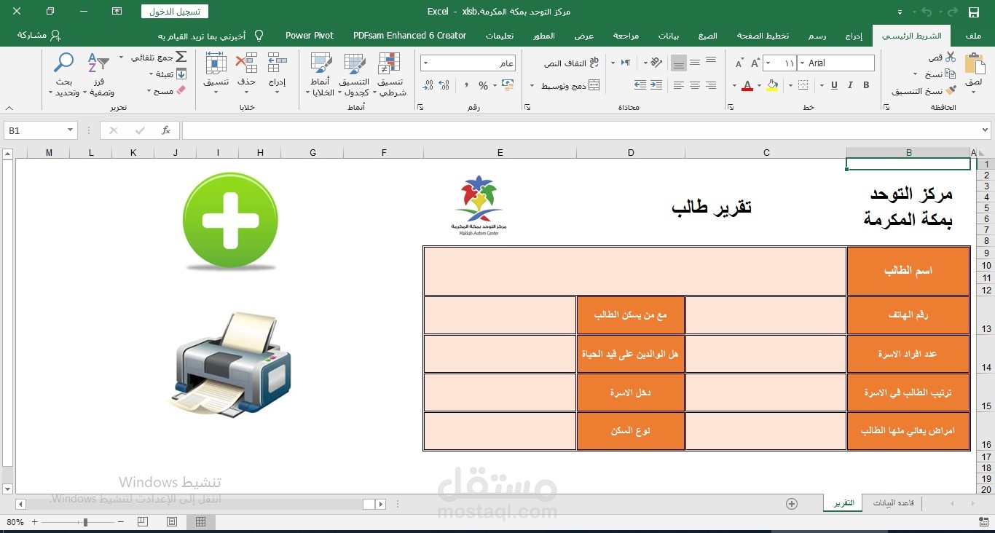Click the Share (مشاركة) button
Image resolution: width=995 pixels, height=533 pixels.
(x=39, y=36)
